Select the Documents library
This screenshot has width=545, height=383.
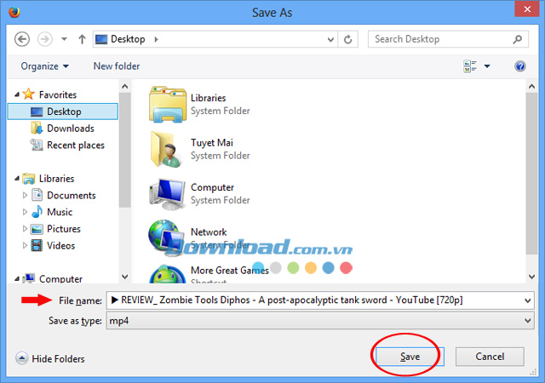[x=72, y=195]
